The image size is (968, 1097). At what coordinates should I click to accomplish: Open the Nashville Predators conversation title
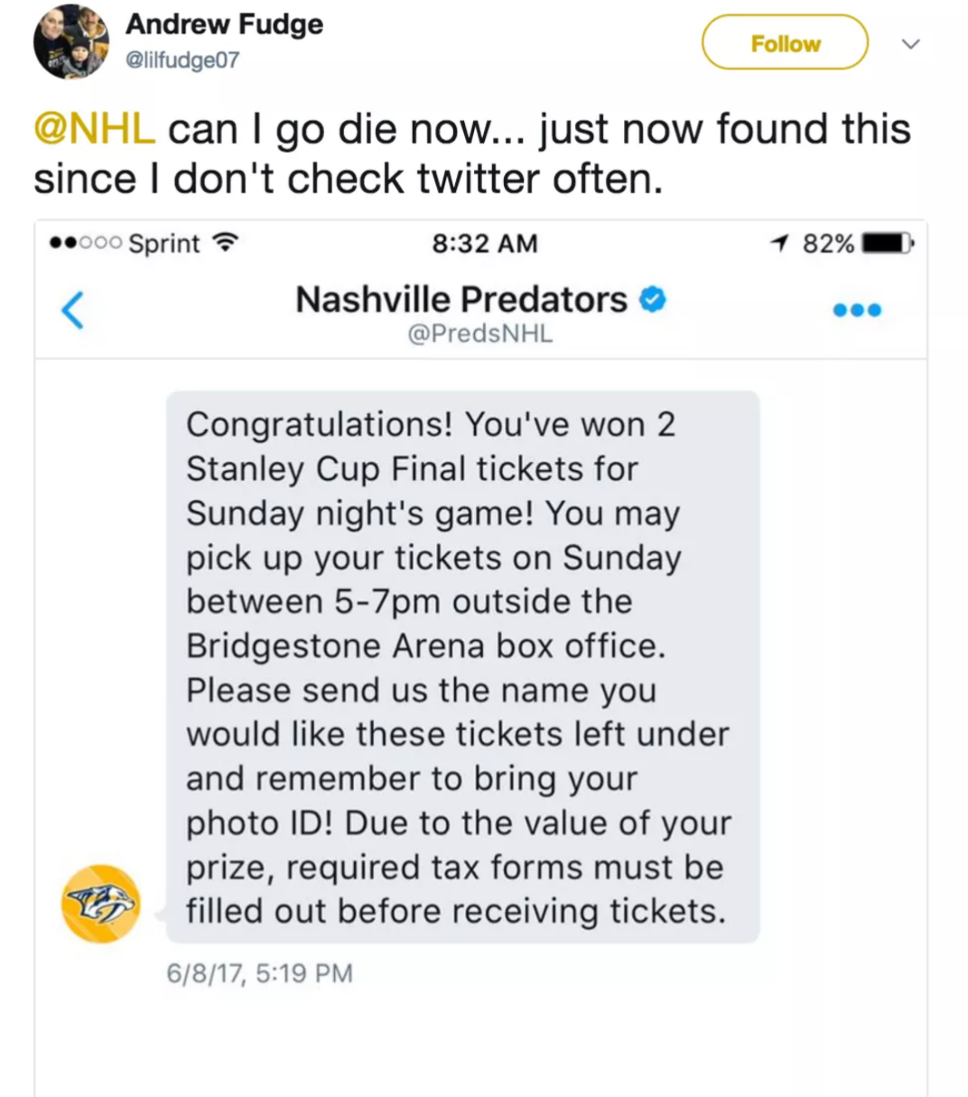pos(461,299)
